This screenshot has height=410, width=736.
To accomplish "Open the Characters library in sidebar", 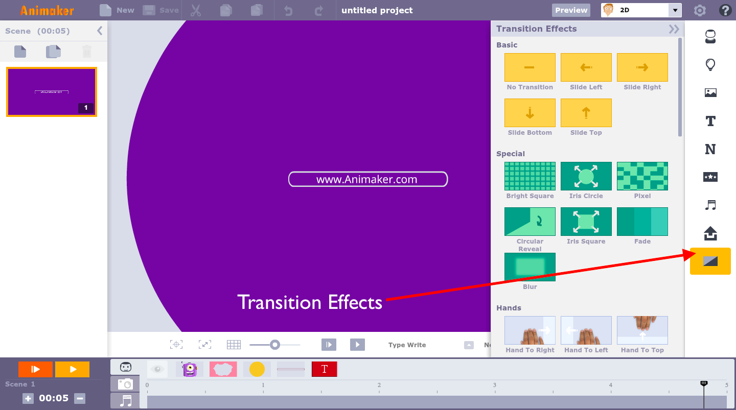I will [710, 36].
